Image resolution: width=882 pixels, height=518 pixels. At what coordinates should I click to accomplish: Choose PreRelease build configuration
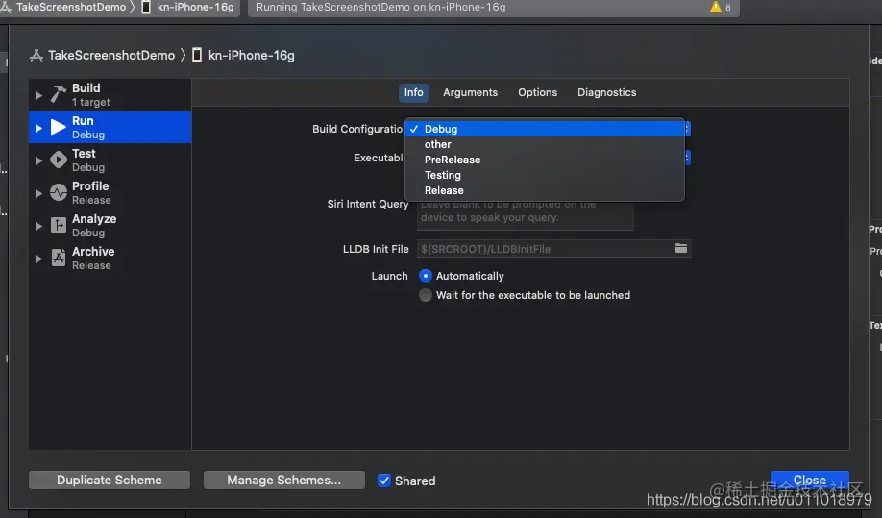pyautogui.click(x=545, y=160)
